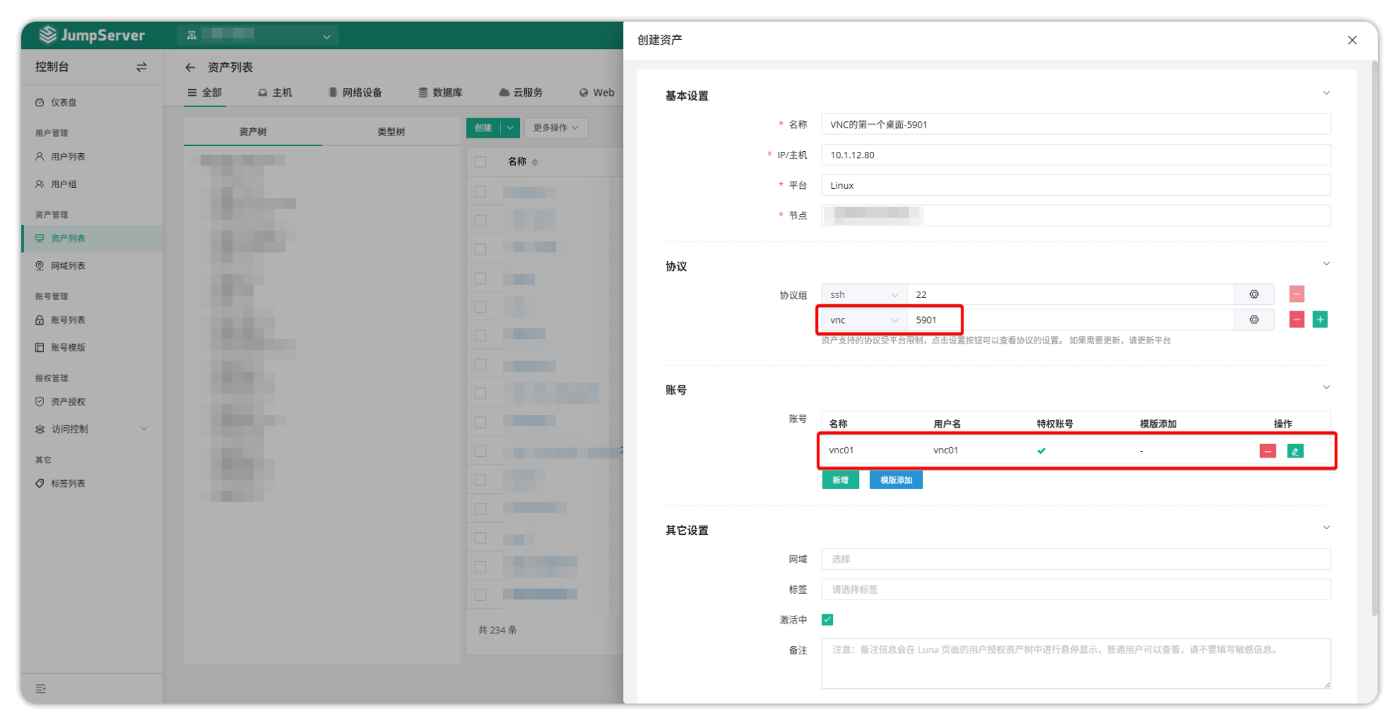Switch to the 类型树 tab
The image size is (1399, 718).
coord(391,131)
